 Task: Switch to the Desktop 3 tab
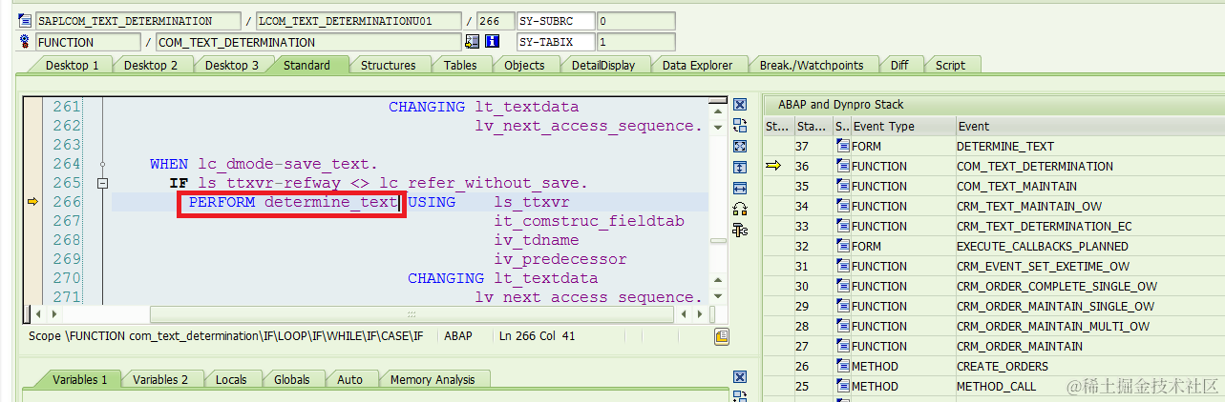click(232, 65)
